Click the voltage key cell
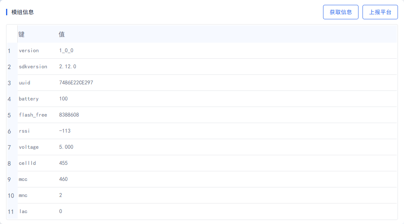Image resolution: width=404 pixels, height=224 pixels. point(37,147)
